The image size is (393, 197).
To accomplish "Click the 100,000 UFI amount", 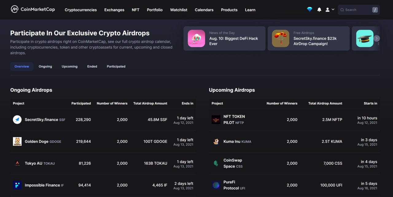I will [331, 185].
